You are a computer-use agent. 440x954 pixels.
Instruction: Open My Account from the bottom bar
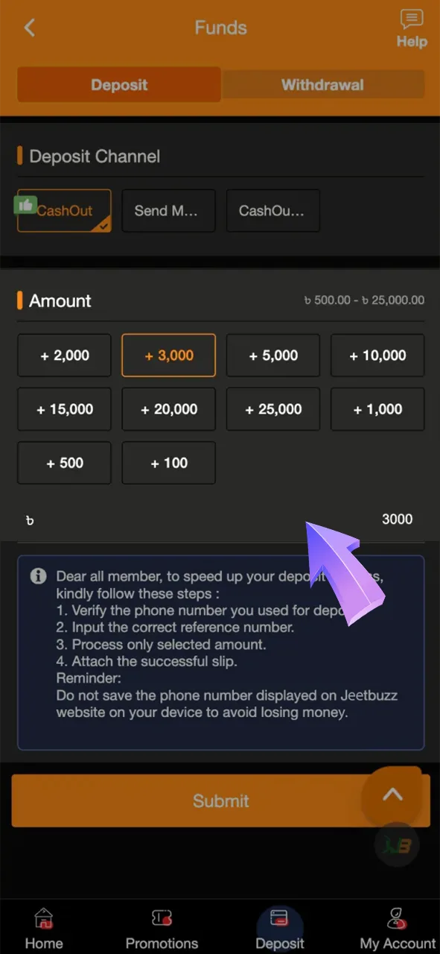pos(395,926)
